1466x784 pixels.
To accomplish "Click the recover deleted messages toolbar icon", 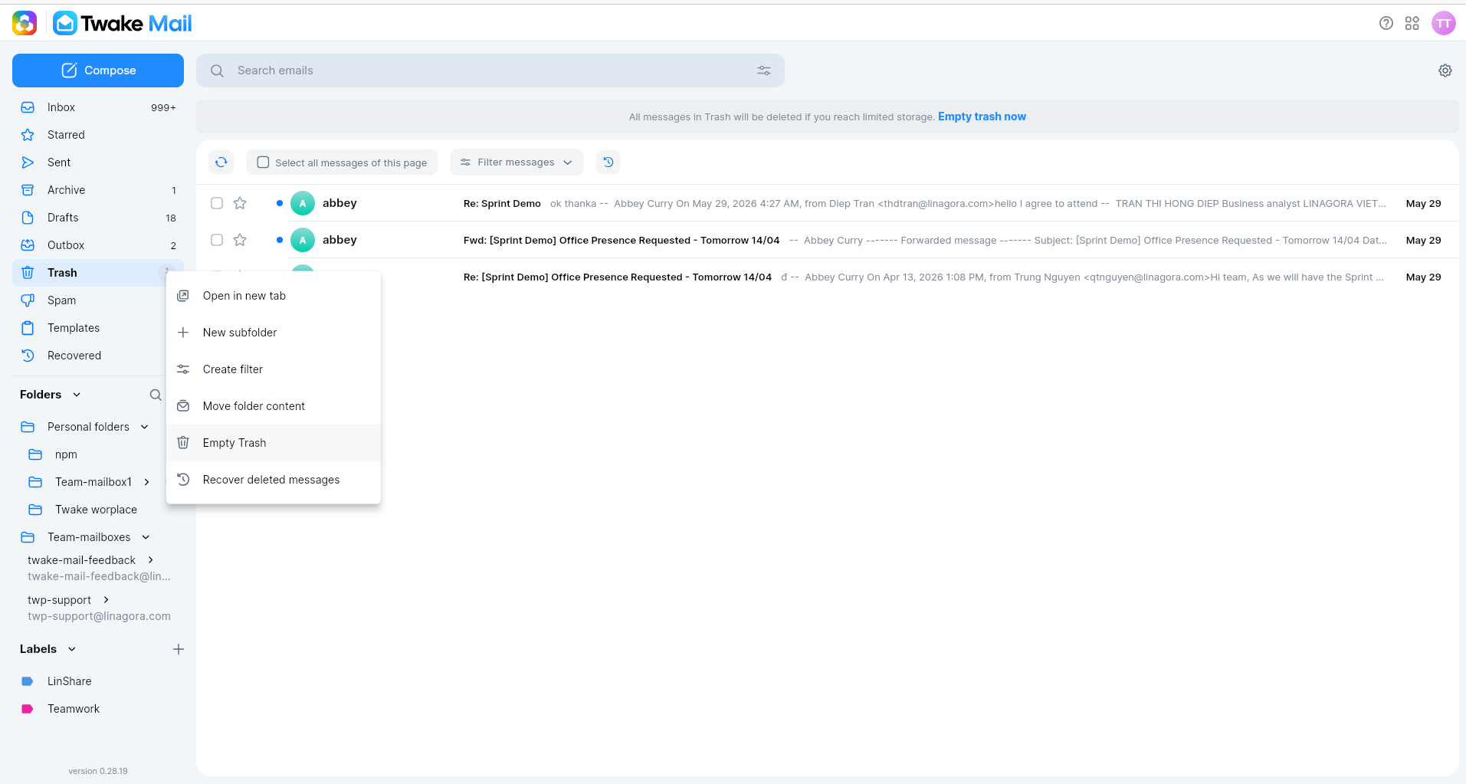I will (x=608, y=162).
